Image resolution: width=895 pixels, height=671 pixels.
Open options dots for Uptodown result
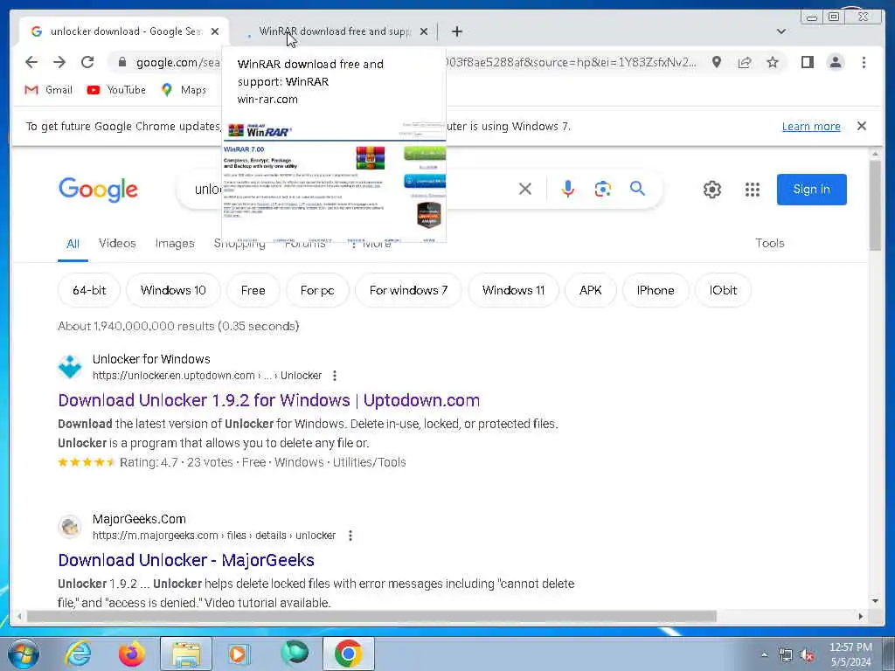335,376
